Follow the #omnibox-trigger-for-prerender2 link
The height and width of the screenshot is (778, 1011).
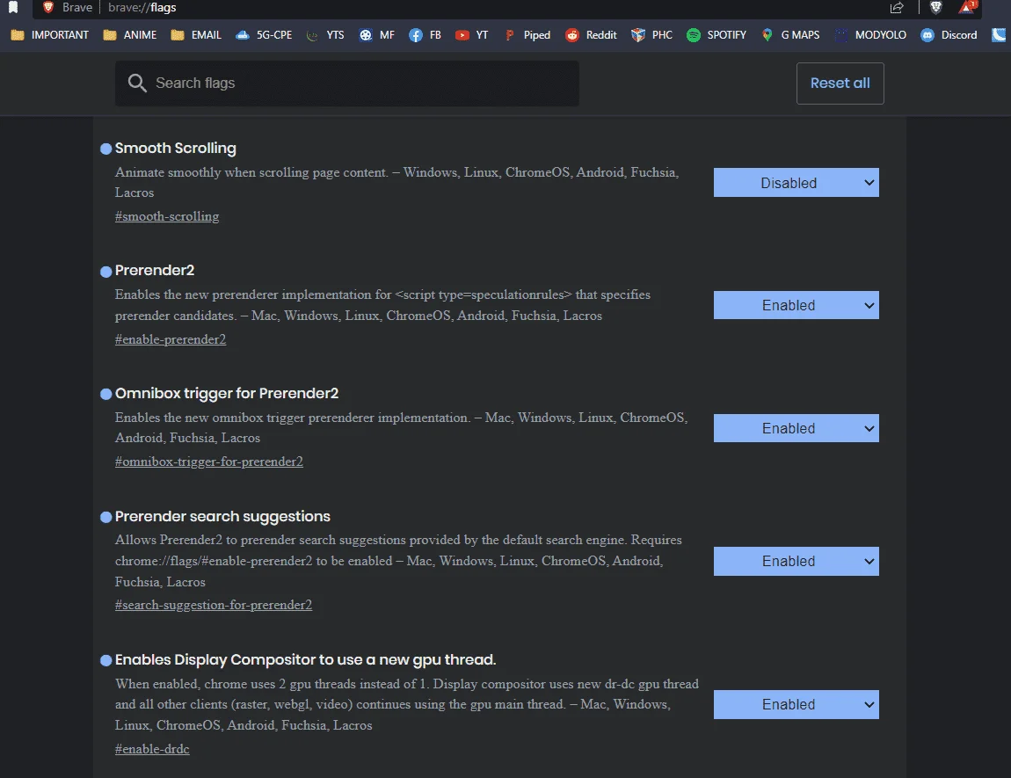coord(209,462)
